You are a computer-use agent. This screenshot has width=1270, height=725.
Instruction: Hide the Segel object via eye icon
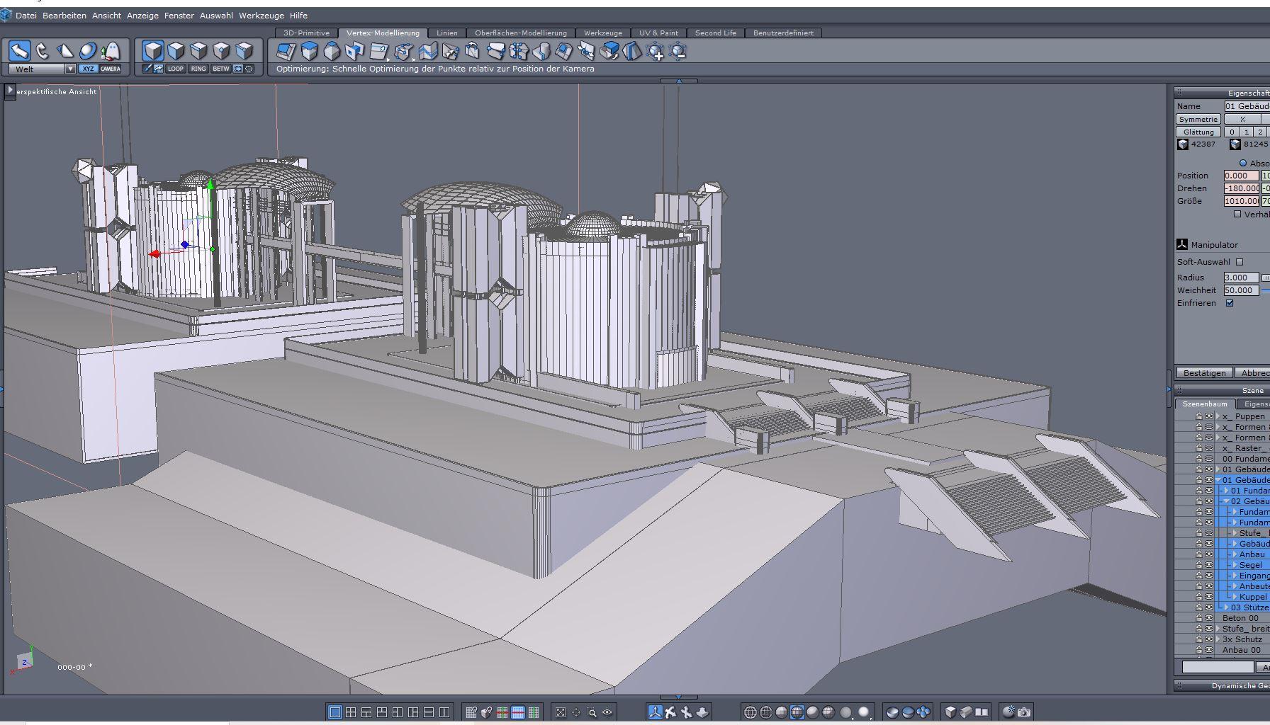coord(1209,565)
